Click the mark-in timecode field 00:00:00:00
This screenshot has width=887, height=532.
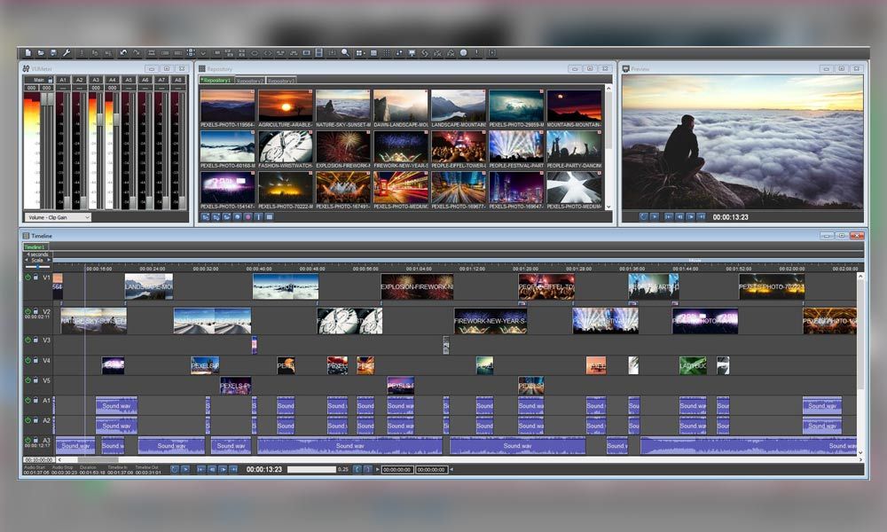397,469
